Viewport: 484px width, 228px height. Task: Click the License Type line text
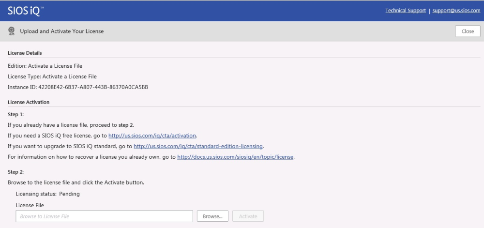tap(52, 76)
